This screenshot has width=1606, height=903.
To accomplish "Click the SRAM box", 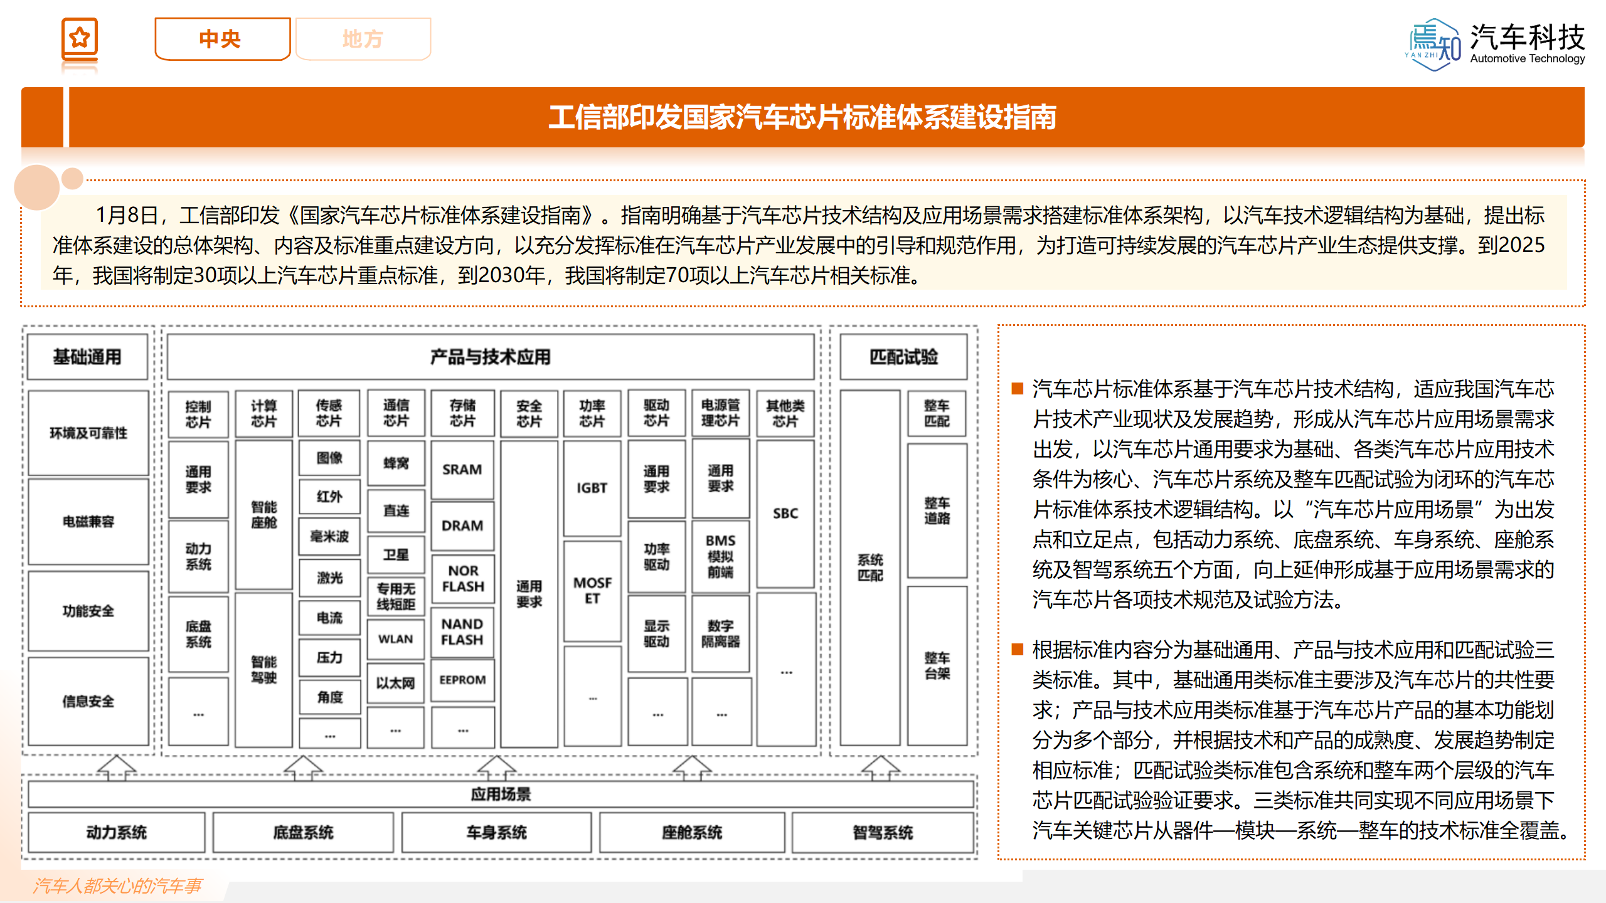I will click(462, 470).
